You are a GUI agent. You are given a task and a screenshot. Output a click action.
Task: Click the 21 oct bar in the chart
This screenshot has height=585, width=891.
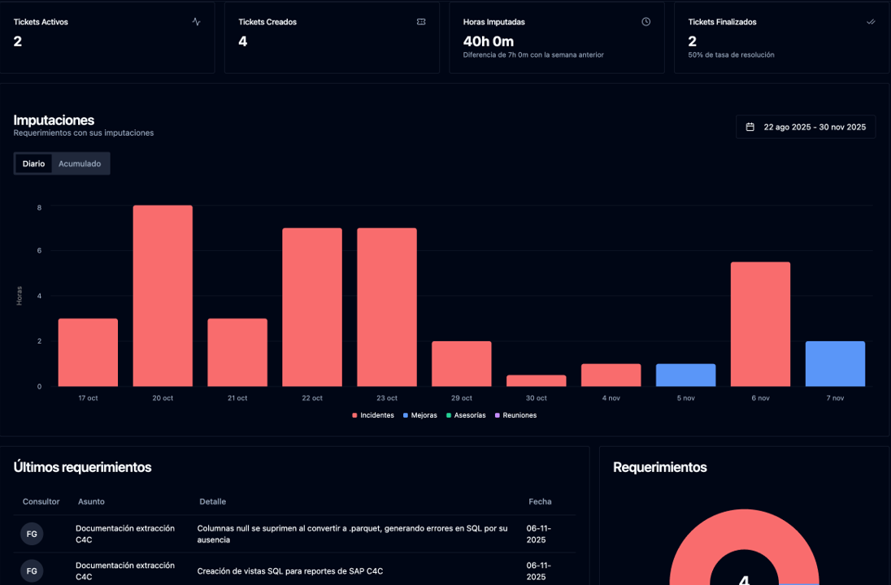[237, 353]
